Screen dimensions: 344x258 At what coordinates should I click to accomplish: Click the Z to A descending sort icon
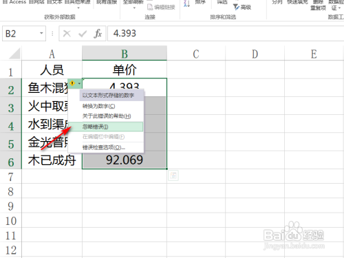[186, 3]
